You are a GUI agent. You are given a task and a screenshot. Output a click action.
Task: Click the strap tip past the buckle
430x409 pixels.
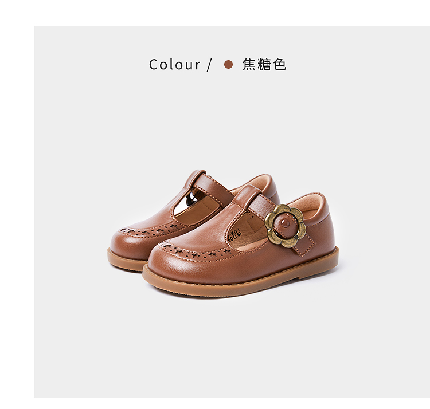coord(304,244)
